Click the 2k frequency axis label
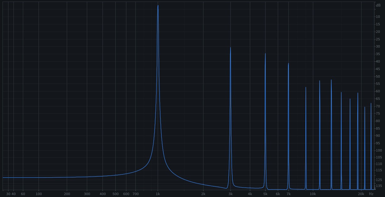Viewport: 385px width, 197px height. [203, 194]
